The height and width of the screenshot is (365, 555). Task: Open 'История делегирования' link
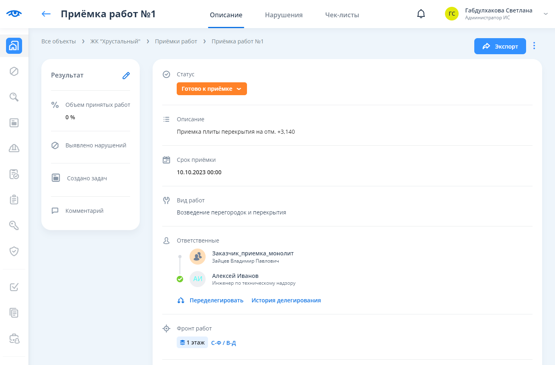tap(286, 300)
